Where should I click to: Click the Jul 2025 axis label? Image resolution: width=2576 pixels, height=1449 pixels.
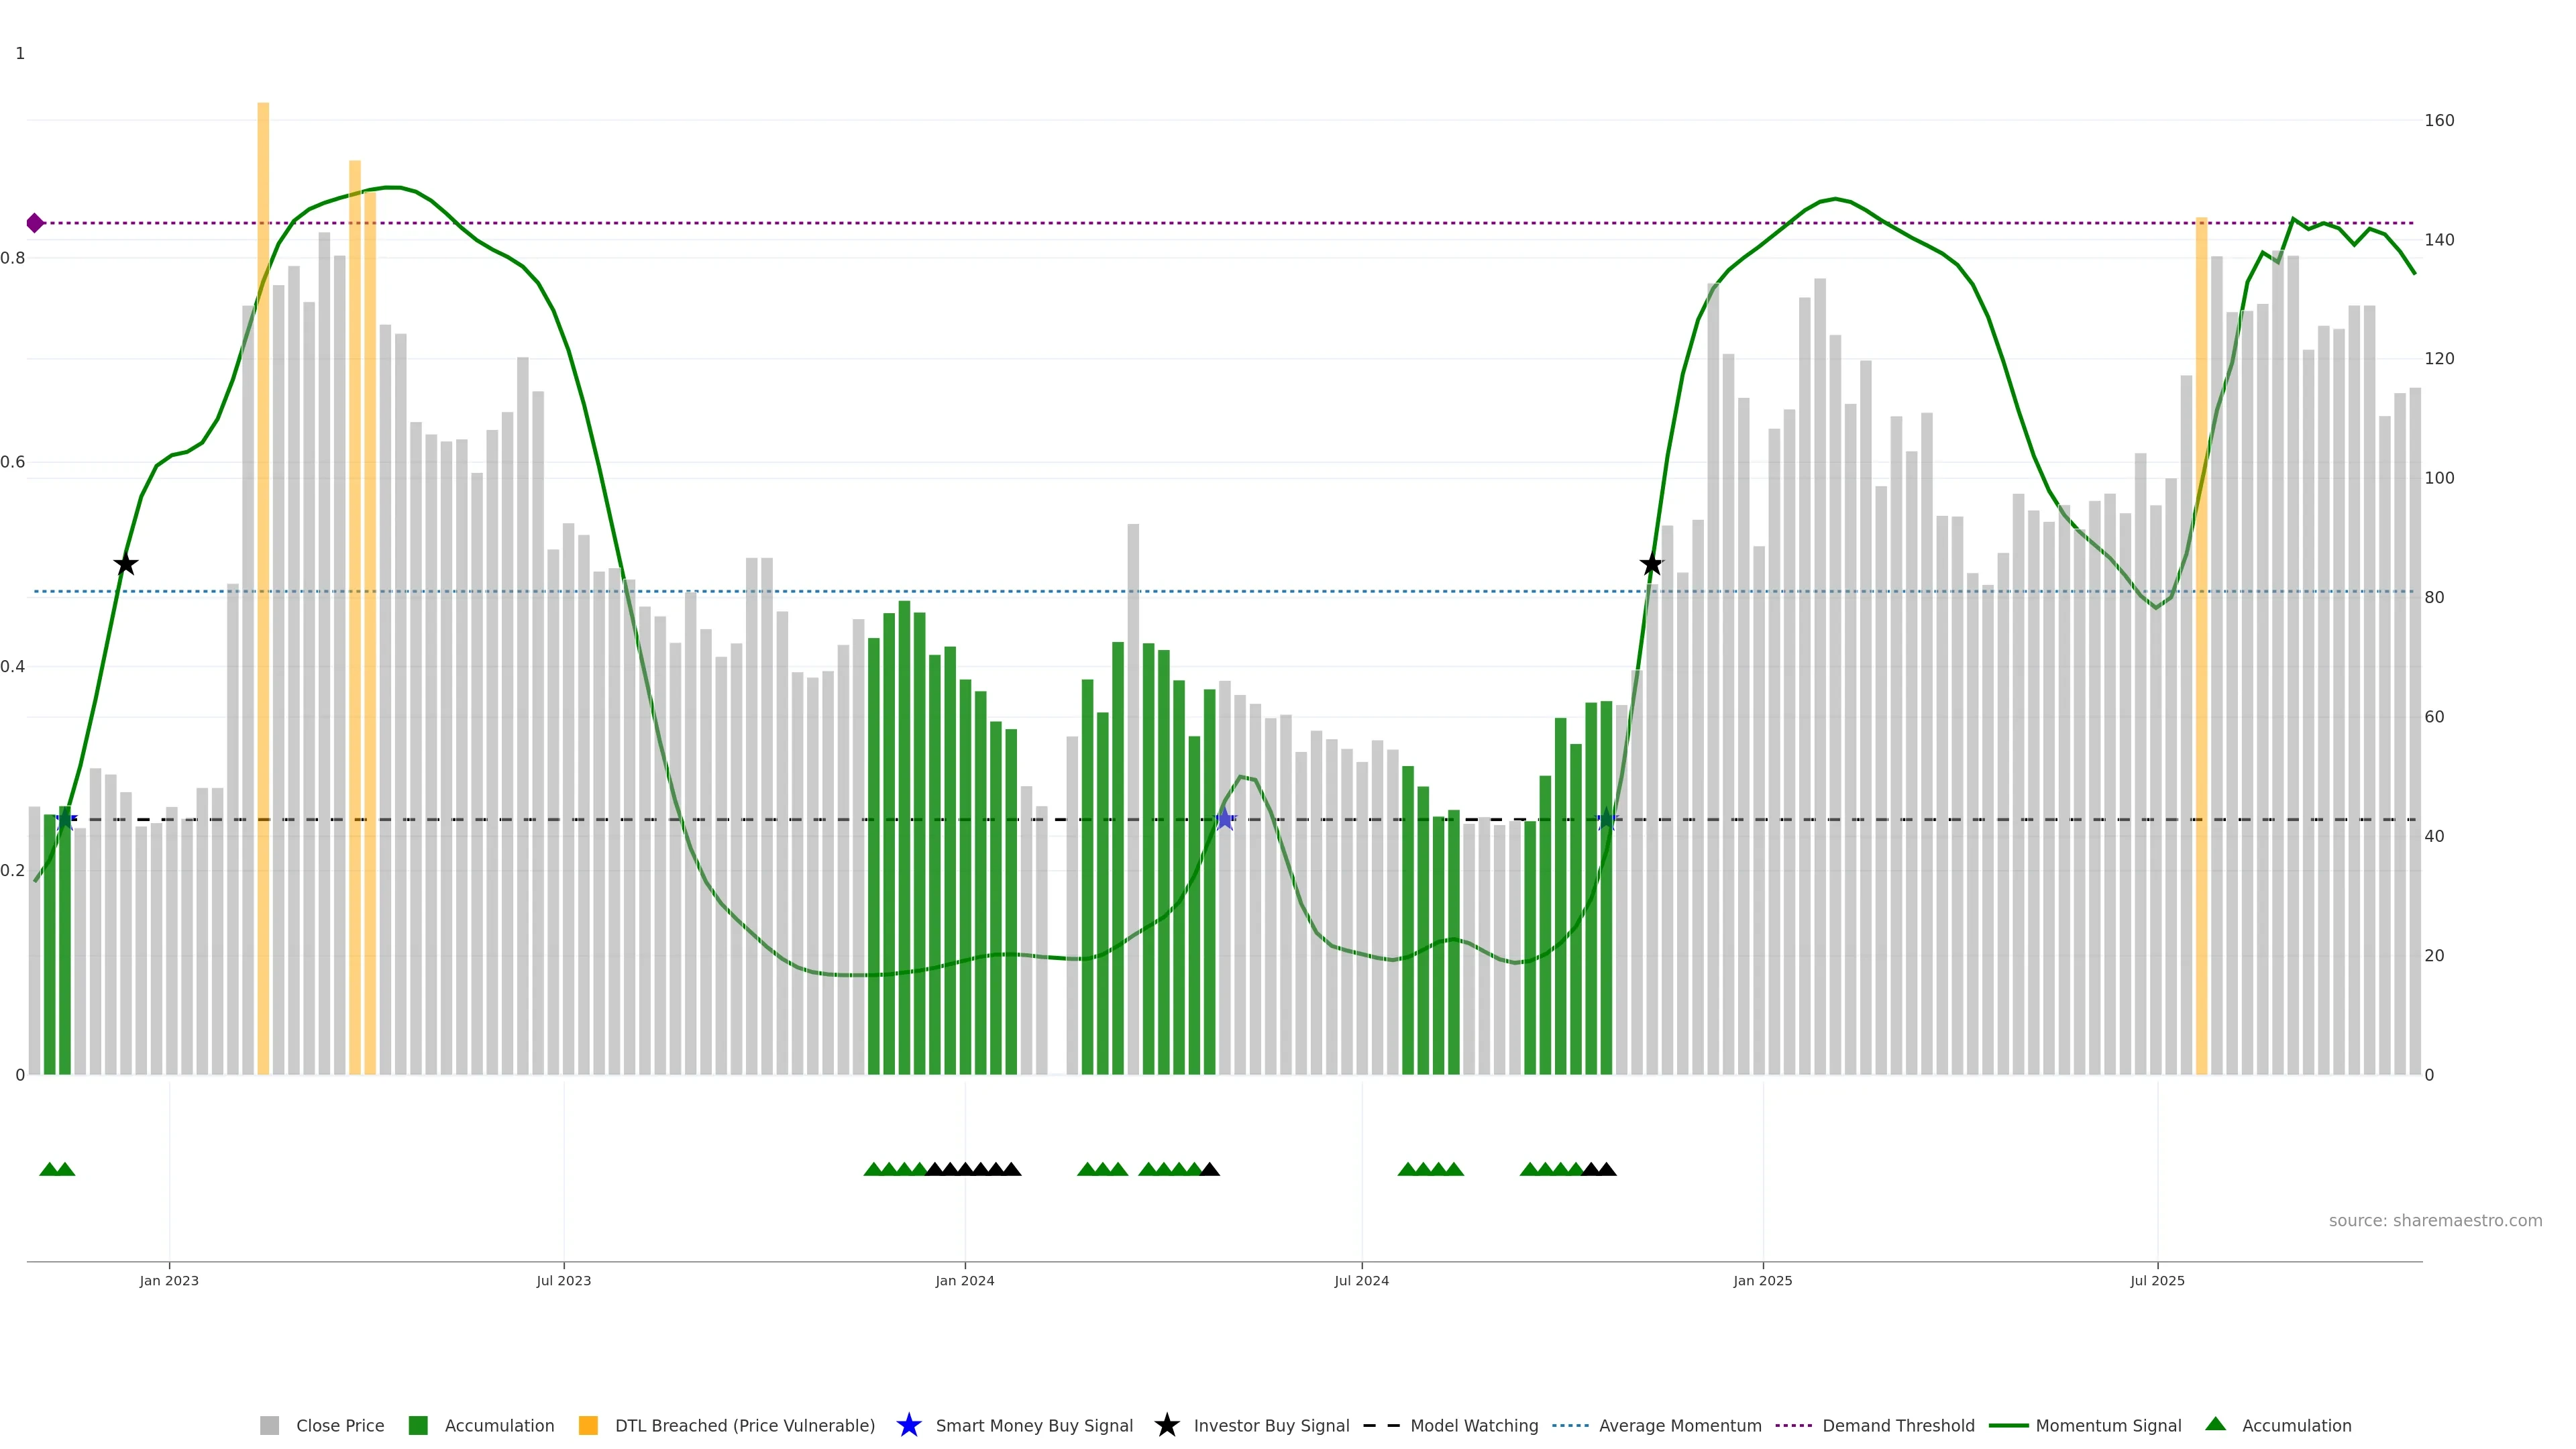pyautogui.click(x=2157, y=1280)
